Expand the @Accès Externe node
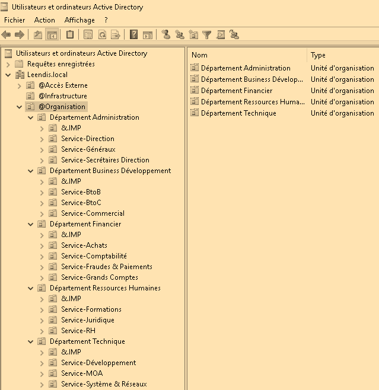This screenshot has width=379, height=390. [x=20, y=86]
